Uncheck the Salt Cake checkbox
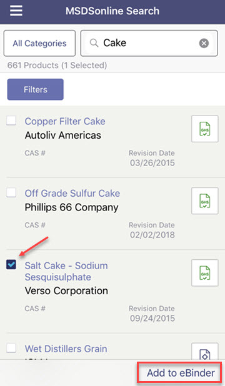The height and width of the screenshot is (386, 225). pos(11,265)
